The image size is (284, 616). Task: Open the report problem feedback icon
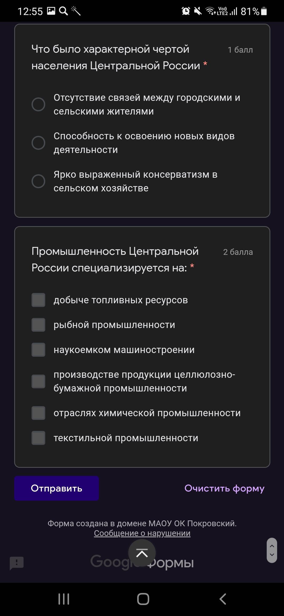click(x=17, y=563)
